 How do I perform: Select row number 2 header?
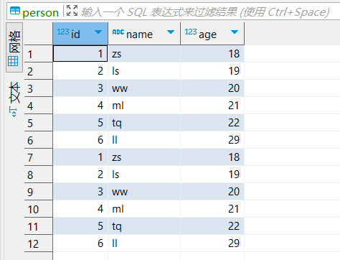click(39, 71)
